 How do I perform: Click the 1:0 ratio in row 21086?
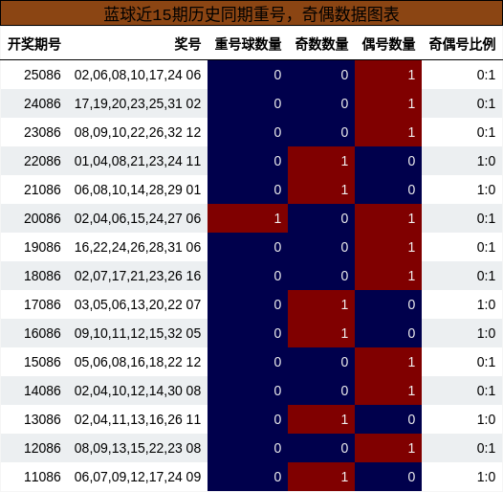[x=486, y=190]
